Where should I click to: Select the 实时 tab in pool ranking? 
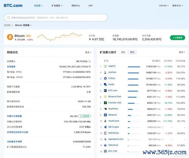click(123, 52)
